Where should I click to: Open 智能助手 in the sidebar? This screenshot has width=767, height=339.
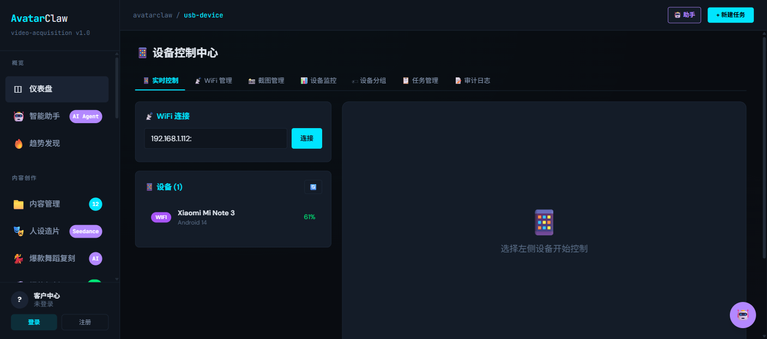click(57, 117)
